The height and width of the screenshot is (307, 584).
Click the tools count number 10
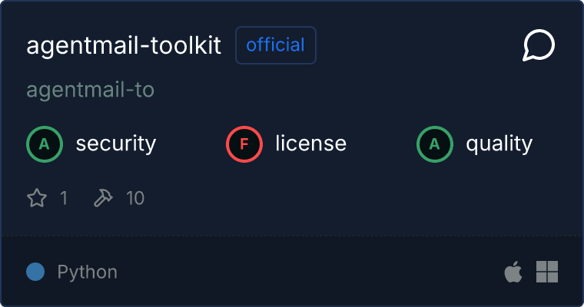pyautogui.click(x=135, y=199)
